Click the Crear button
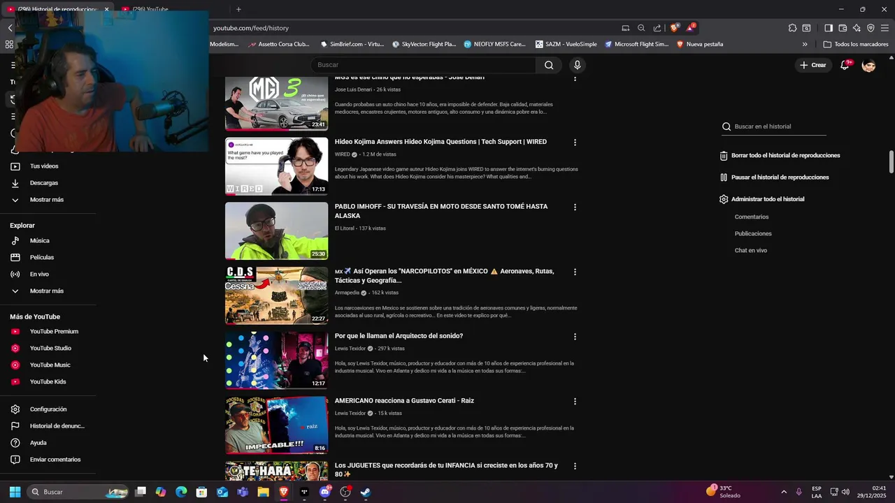 click(813, 65)
